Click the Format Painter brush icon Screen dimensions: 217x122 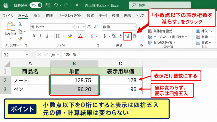click(20, 39)
